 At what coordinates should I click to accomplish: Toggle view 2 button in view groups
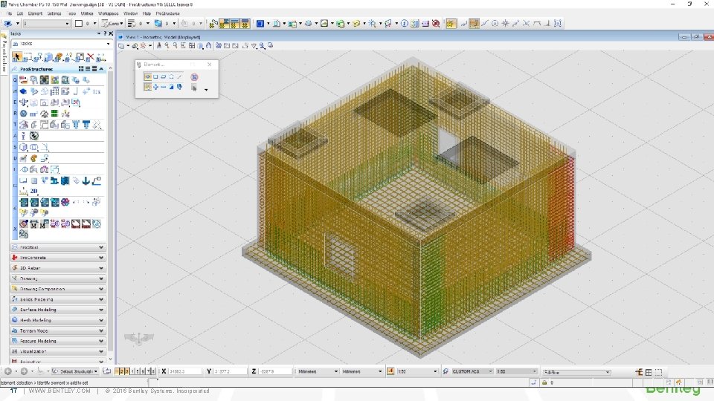(122, 371)
